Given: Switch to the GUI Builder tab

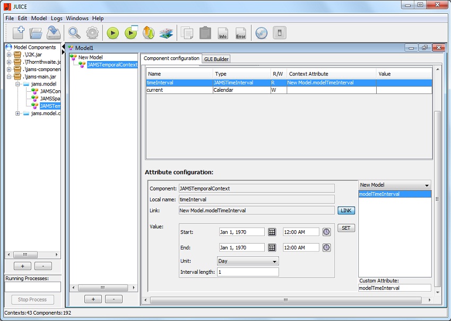Looking at the screenshot, I should coord(216,59).
